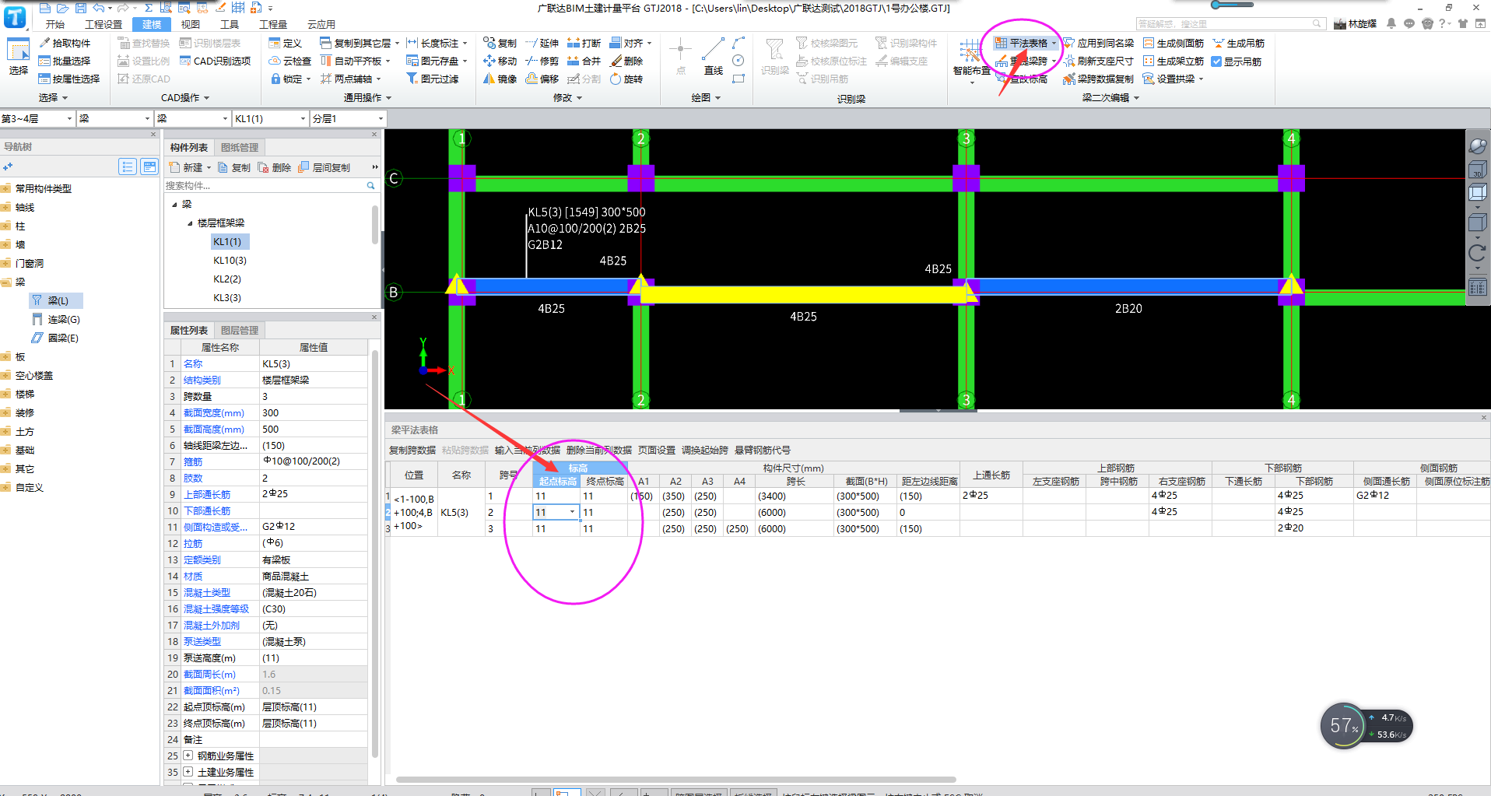Click the 删除 (delete) tool in the ribbon
This screenshot has width=1491, height=796.
click(626, 61)
